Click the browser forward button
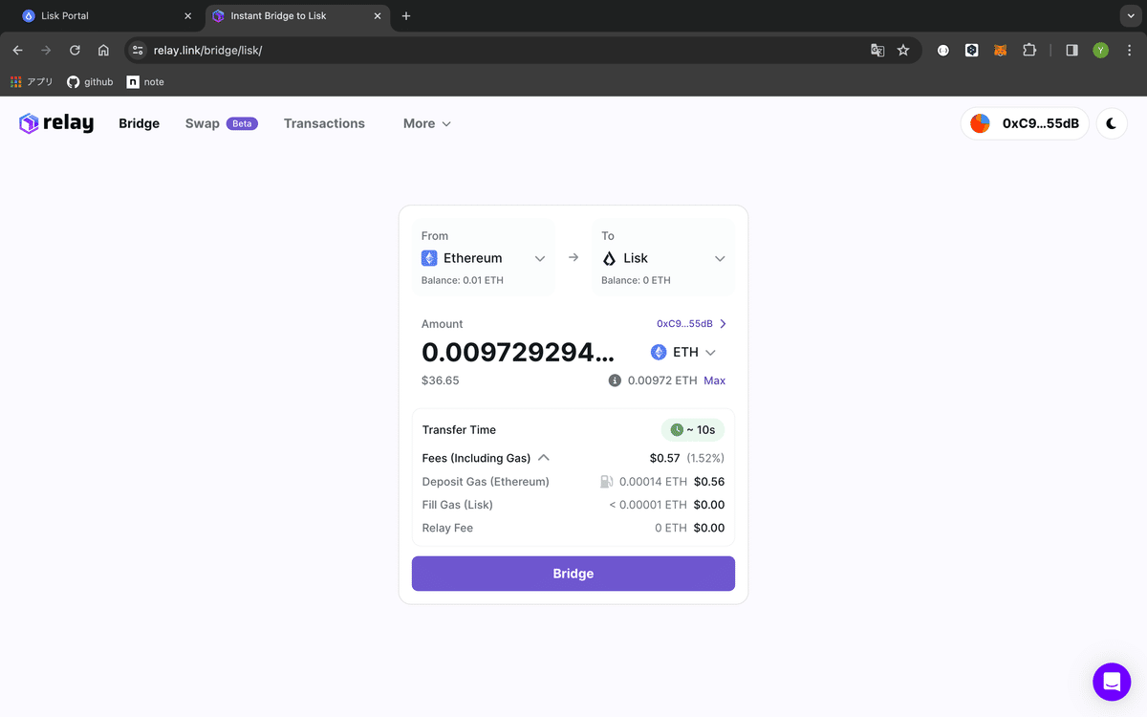The image size is (1147, 717). click(x=46, y=50)
